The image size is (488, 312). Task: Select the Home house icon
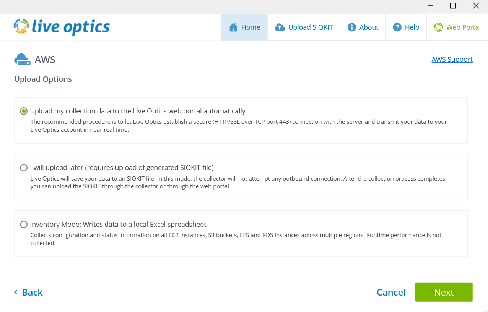pos(233,27)
